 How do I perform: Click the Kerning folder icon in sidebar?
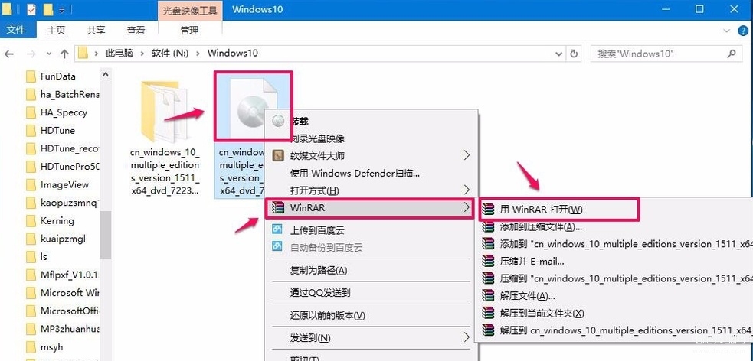point(31,220)
